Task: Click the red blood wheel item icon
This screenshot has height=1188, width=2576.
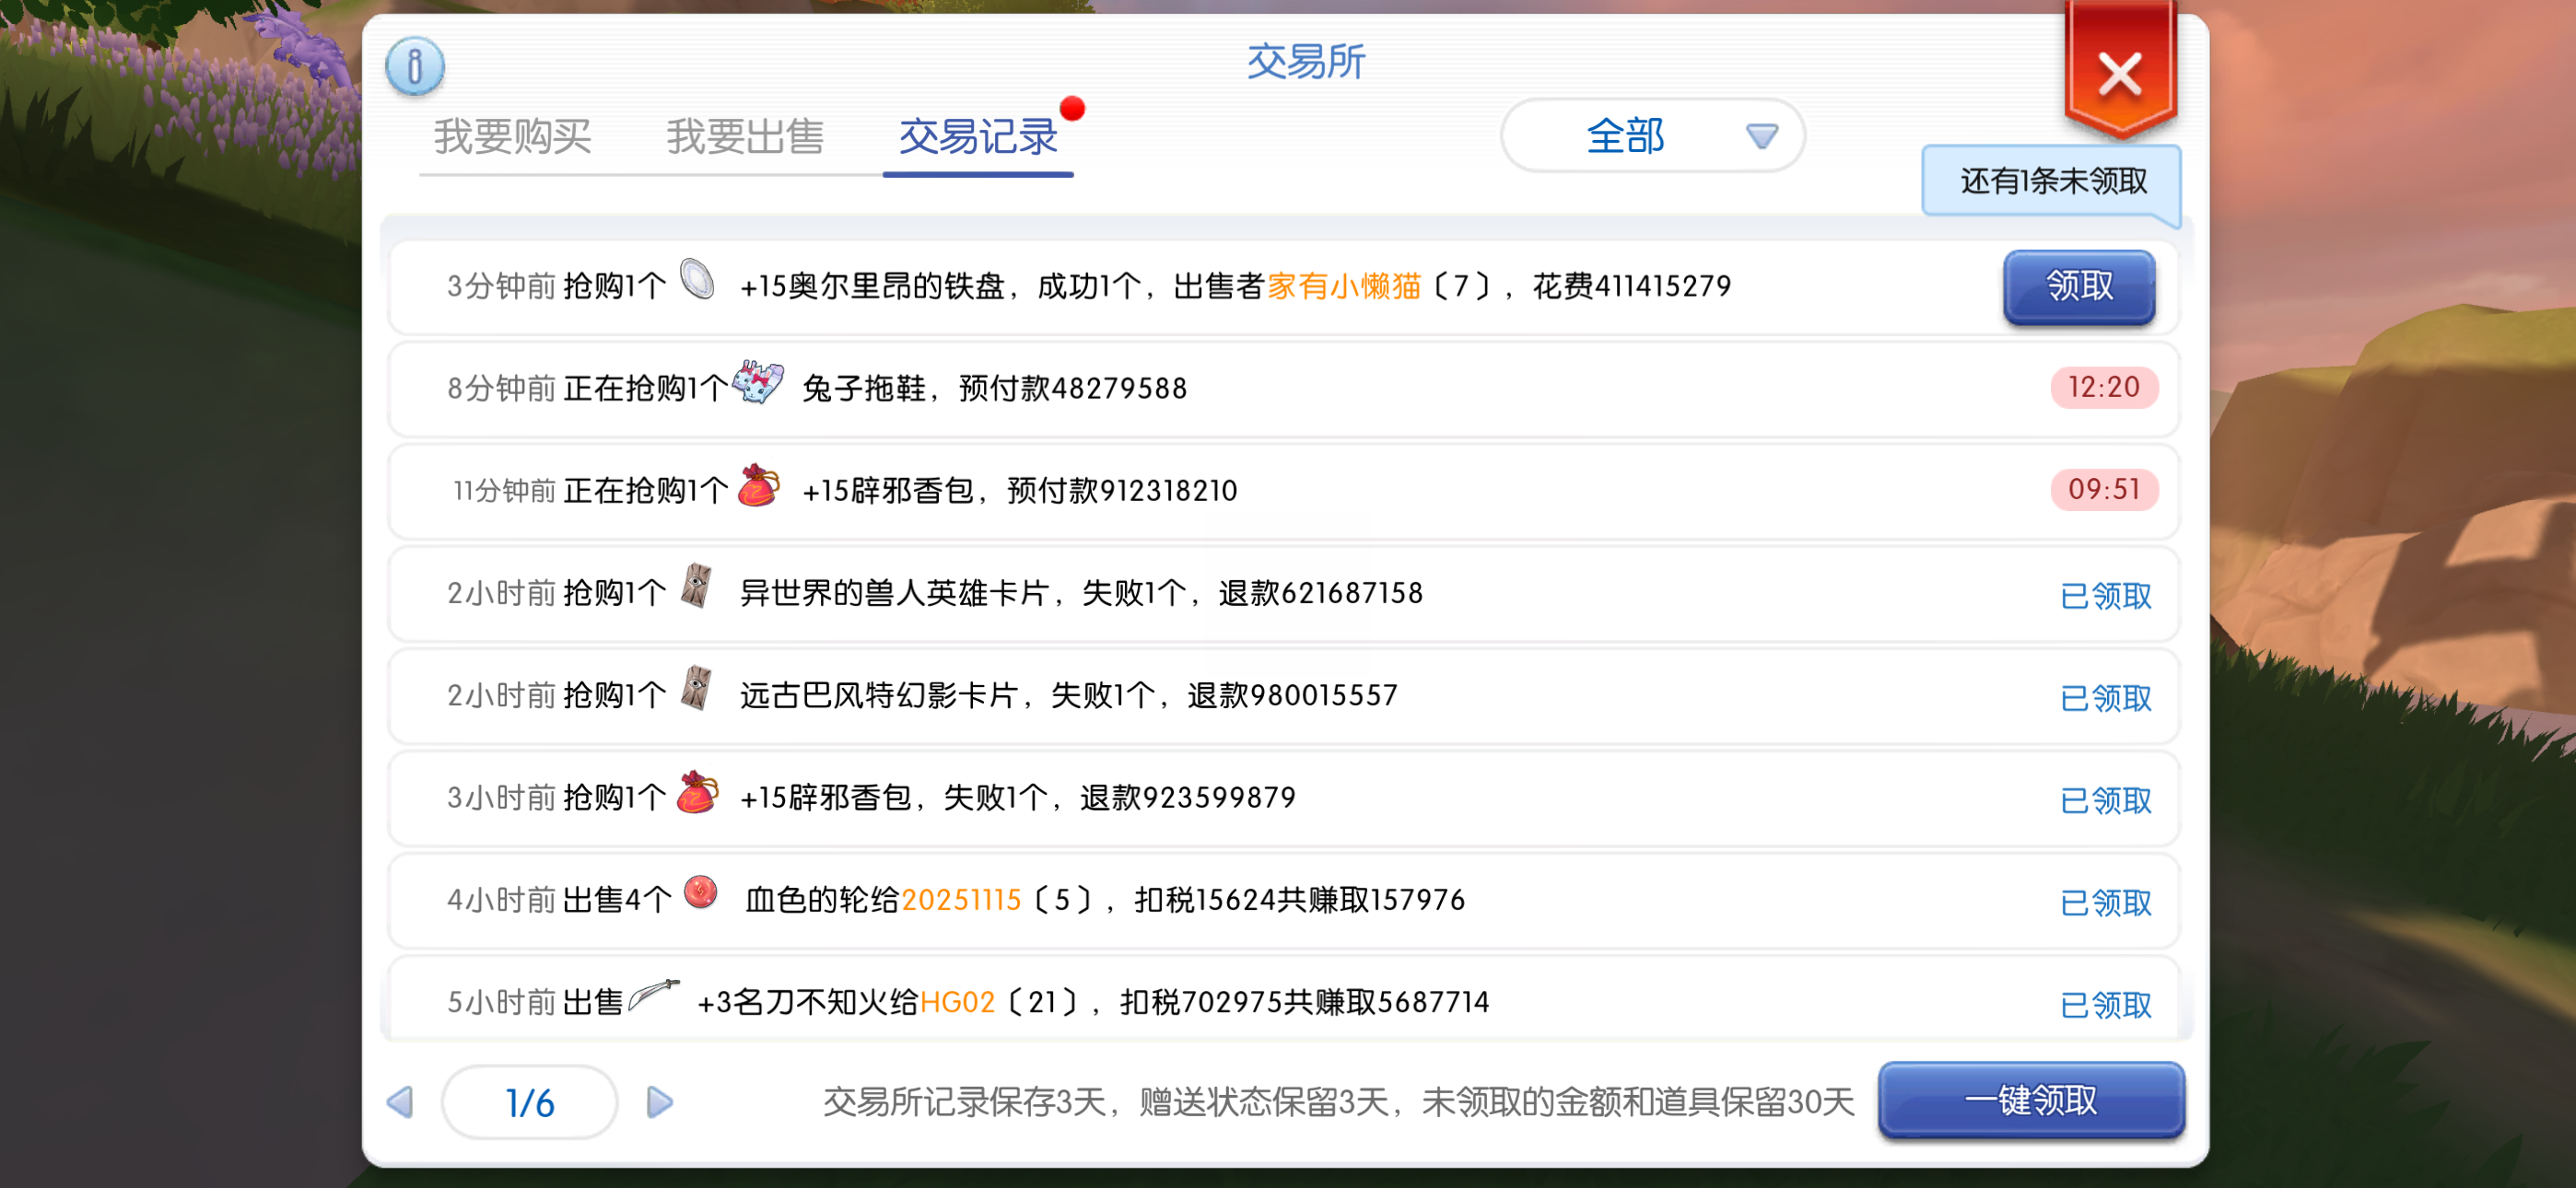Action: pyautogui.click(x=701, y=892)
